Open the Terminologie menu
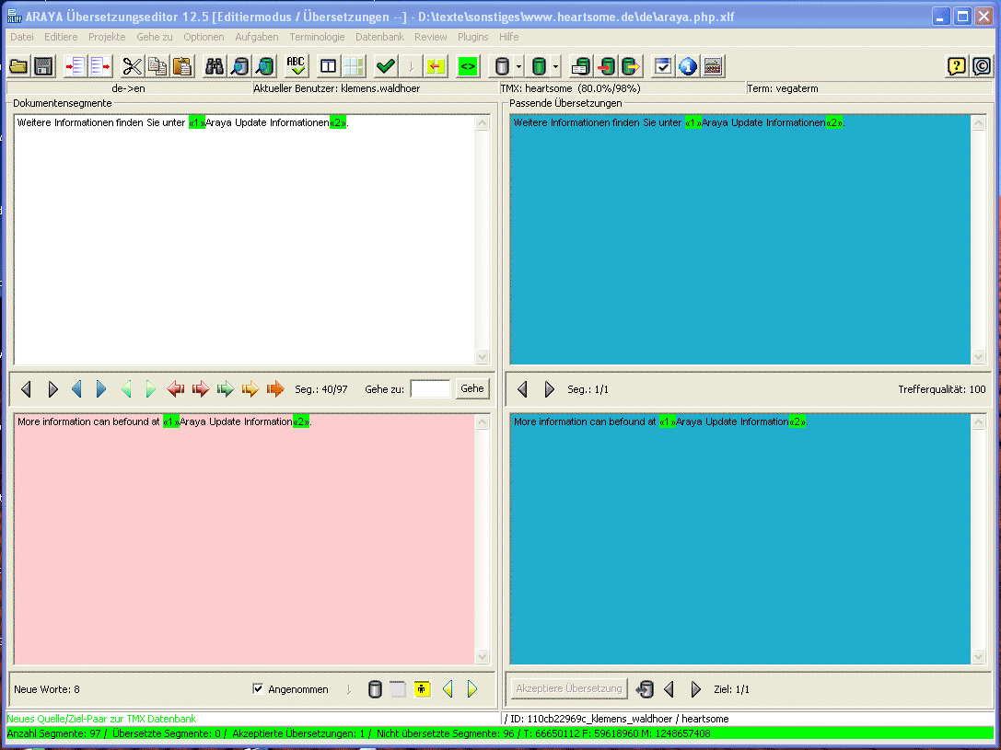 coord(317,37)
